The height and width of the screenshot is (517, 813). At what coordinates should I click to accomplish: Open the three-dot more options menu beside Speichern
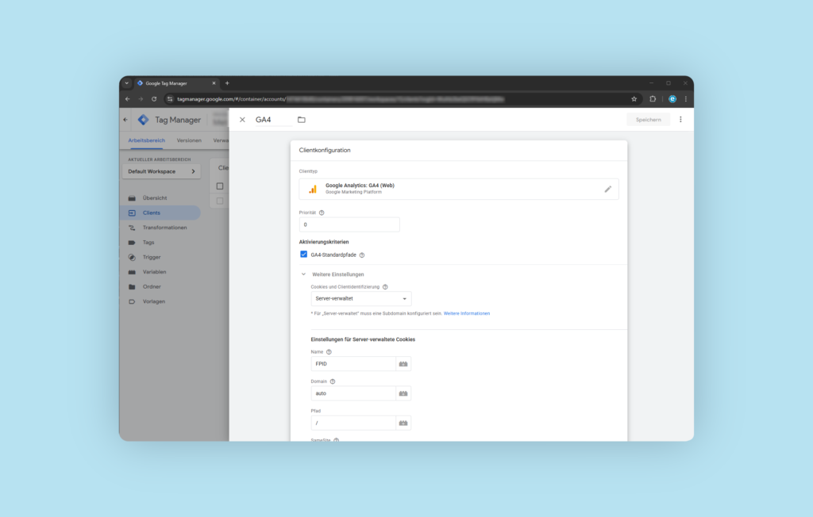point(680,120)
